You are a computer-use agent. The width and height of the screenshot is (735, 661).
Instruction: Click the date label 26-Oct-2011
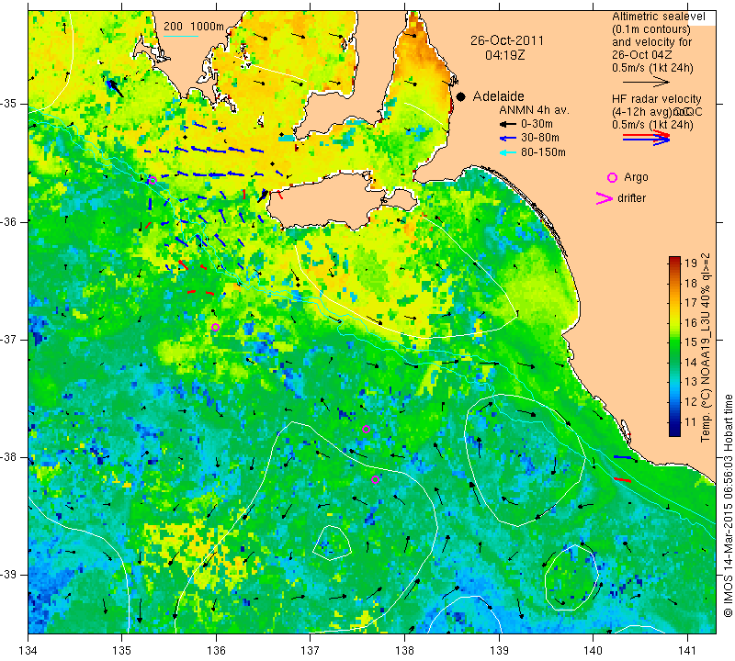point(507,40)
